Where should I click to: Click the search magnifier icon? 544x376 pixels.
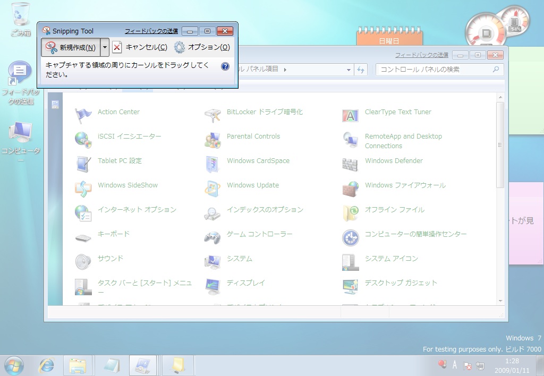tap(496, 70)
